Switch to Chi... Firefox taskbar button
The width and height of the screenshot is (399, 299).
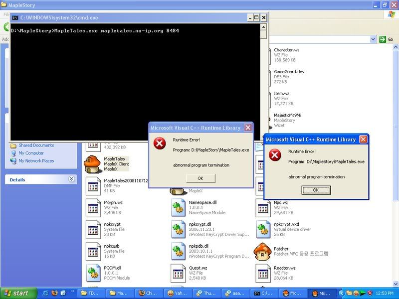149,294
